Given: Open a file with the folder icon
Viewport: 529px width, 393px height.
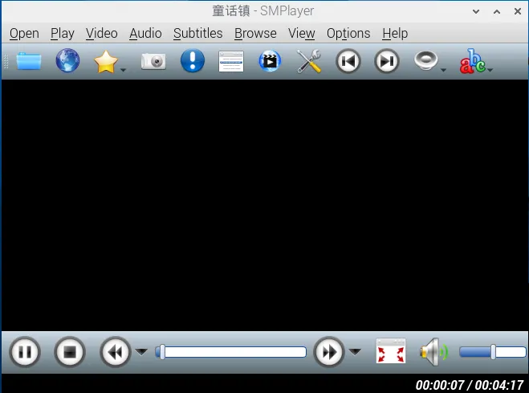Looking at the screenshot, I should [x=29, y=61].
